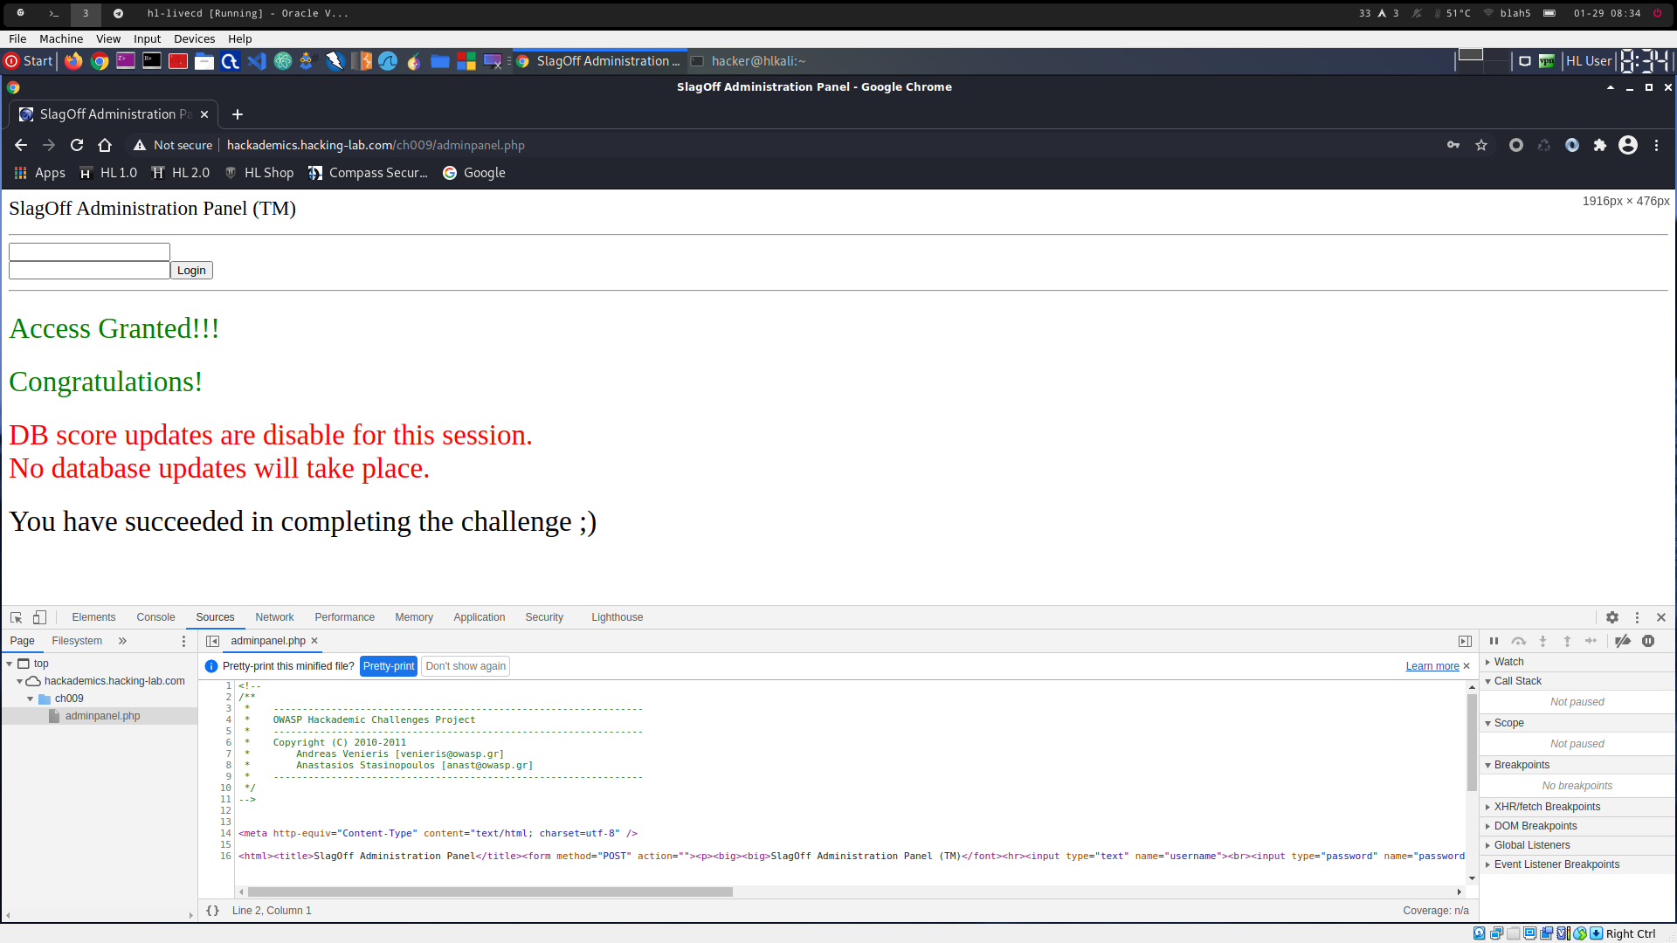
Task: Click format braces pretty-print icon
Action: click(212, 911)
